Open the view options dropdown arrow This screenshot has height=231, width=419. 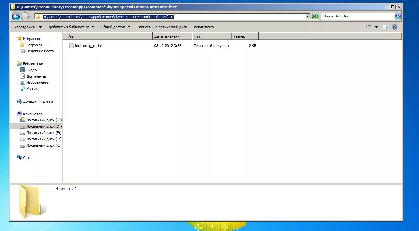point(376,27)
